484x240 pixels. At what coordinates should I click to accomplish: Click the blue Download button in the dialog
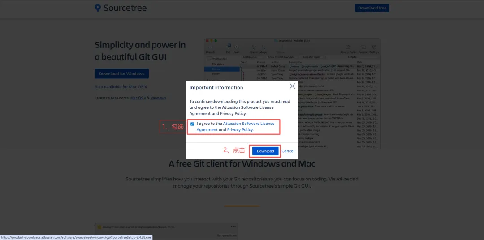265,151
